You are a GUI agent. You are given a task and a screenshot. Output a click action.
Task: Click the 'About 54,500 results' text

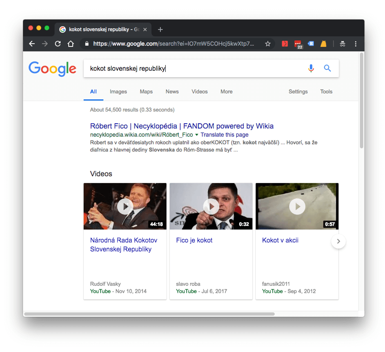(132, 110)
